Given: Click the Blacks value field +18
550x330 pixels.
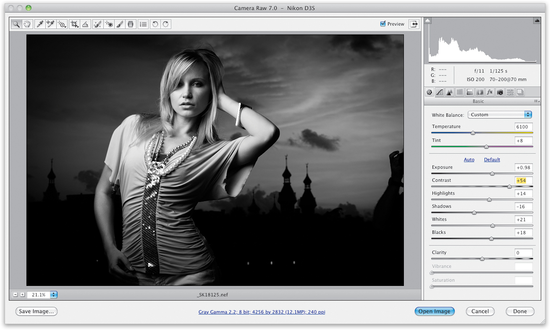Looking at the screenshot, I should (x=524, y=233).
